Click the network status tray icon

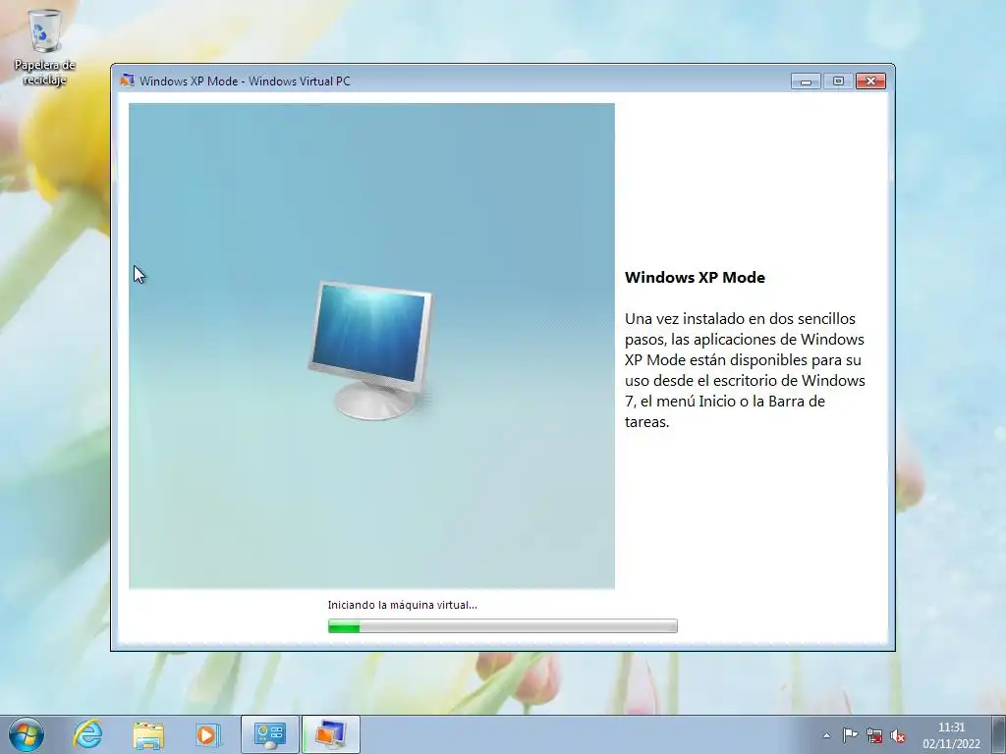[873, 735]
